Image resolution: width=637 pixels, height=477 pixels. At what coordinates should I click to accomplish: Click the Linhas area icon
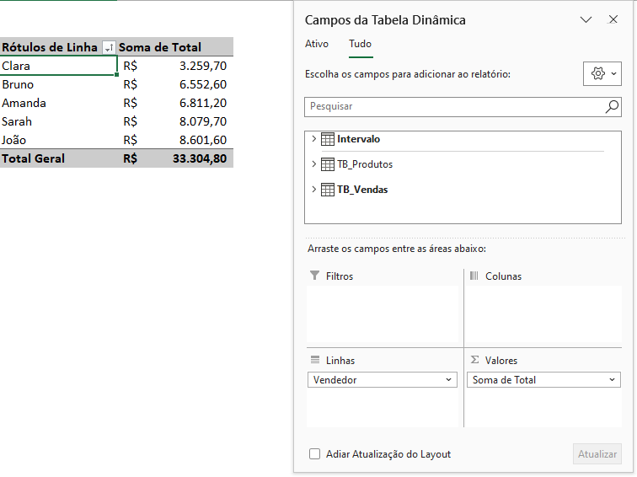(315, 360)
